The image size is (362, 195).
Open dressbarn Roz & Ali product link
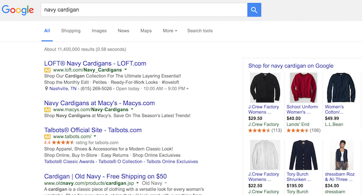(x=340, y=177)
